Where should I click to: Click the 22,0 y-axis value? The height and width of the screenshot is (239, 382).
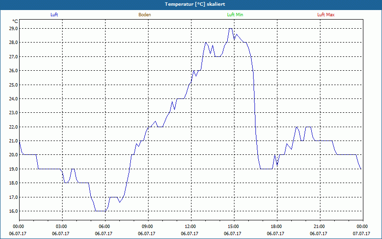pyautogui.click(x=14, y=127)
